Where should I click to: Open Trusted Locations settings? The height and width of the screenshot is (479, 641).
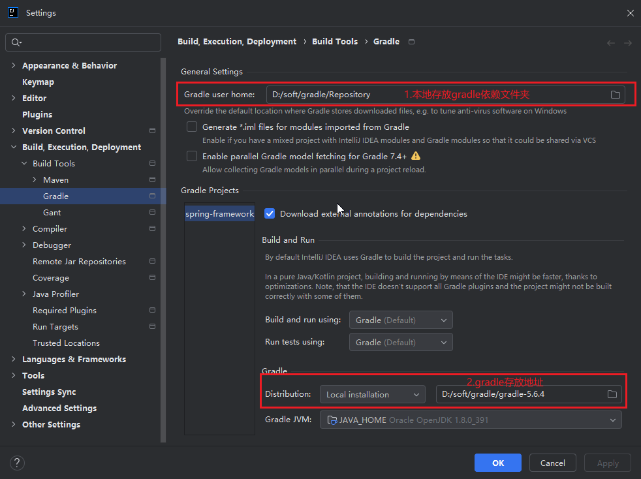66,343
